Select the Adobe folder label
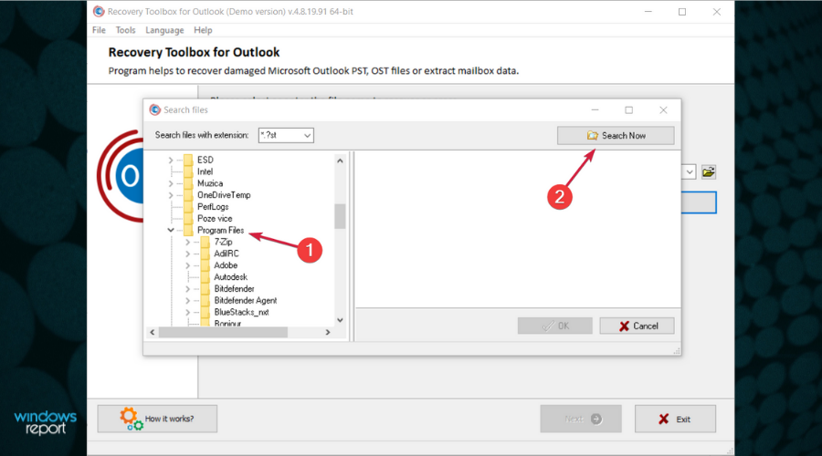 tap(226, 265)
